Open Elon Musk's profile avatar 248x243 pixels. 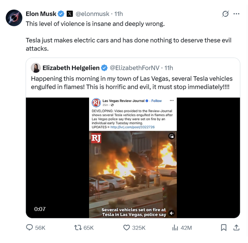14,17
